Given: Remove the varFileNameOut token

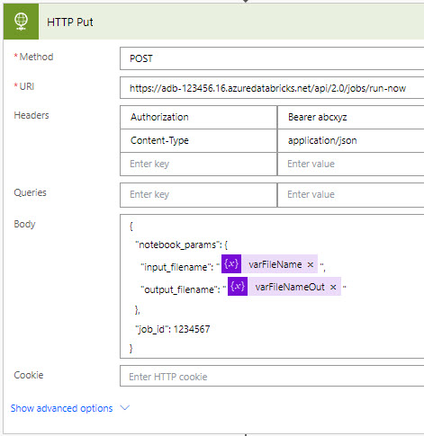Looking at the screenshot, I should tap(333, 287).
